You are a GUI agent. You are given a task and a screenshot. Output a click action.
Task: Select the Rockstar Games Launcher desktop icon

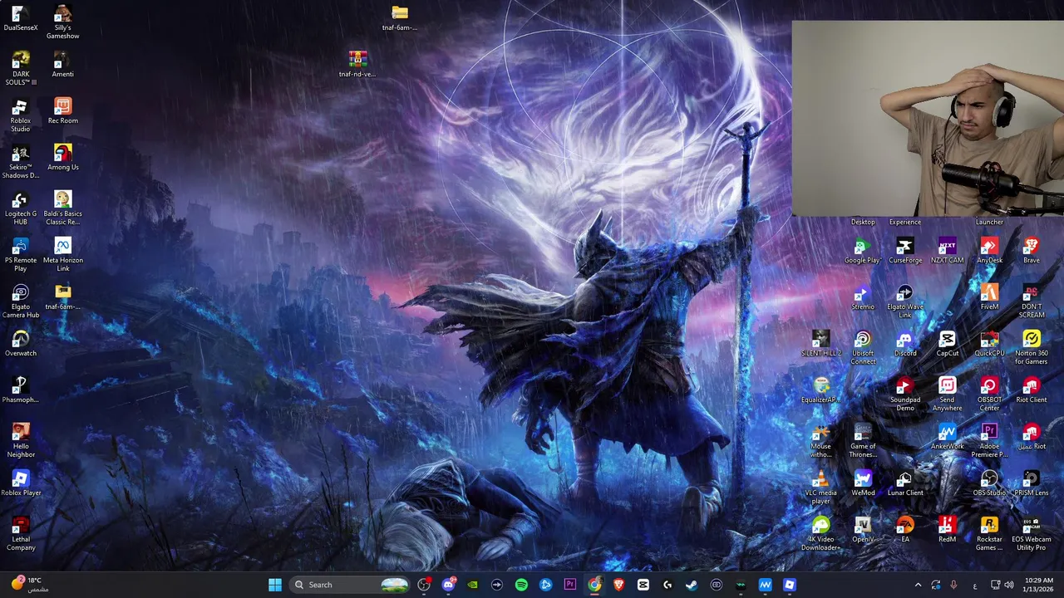coord(989,534)
